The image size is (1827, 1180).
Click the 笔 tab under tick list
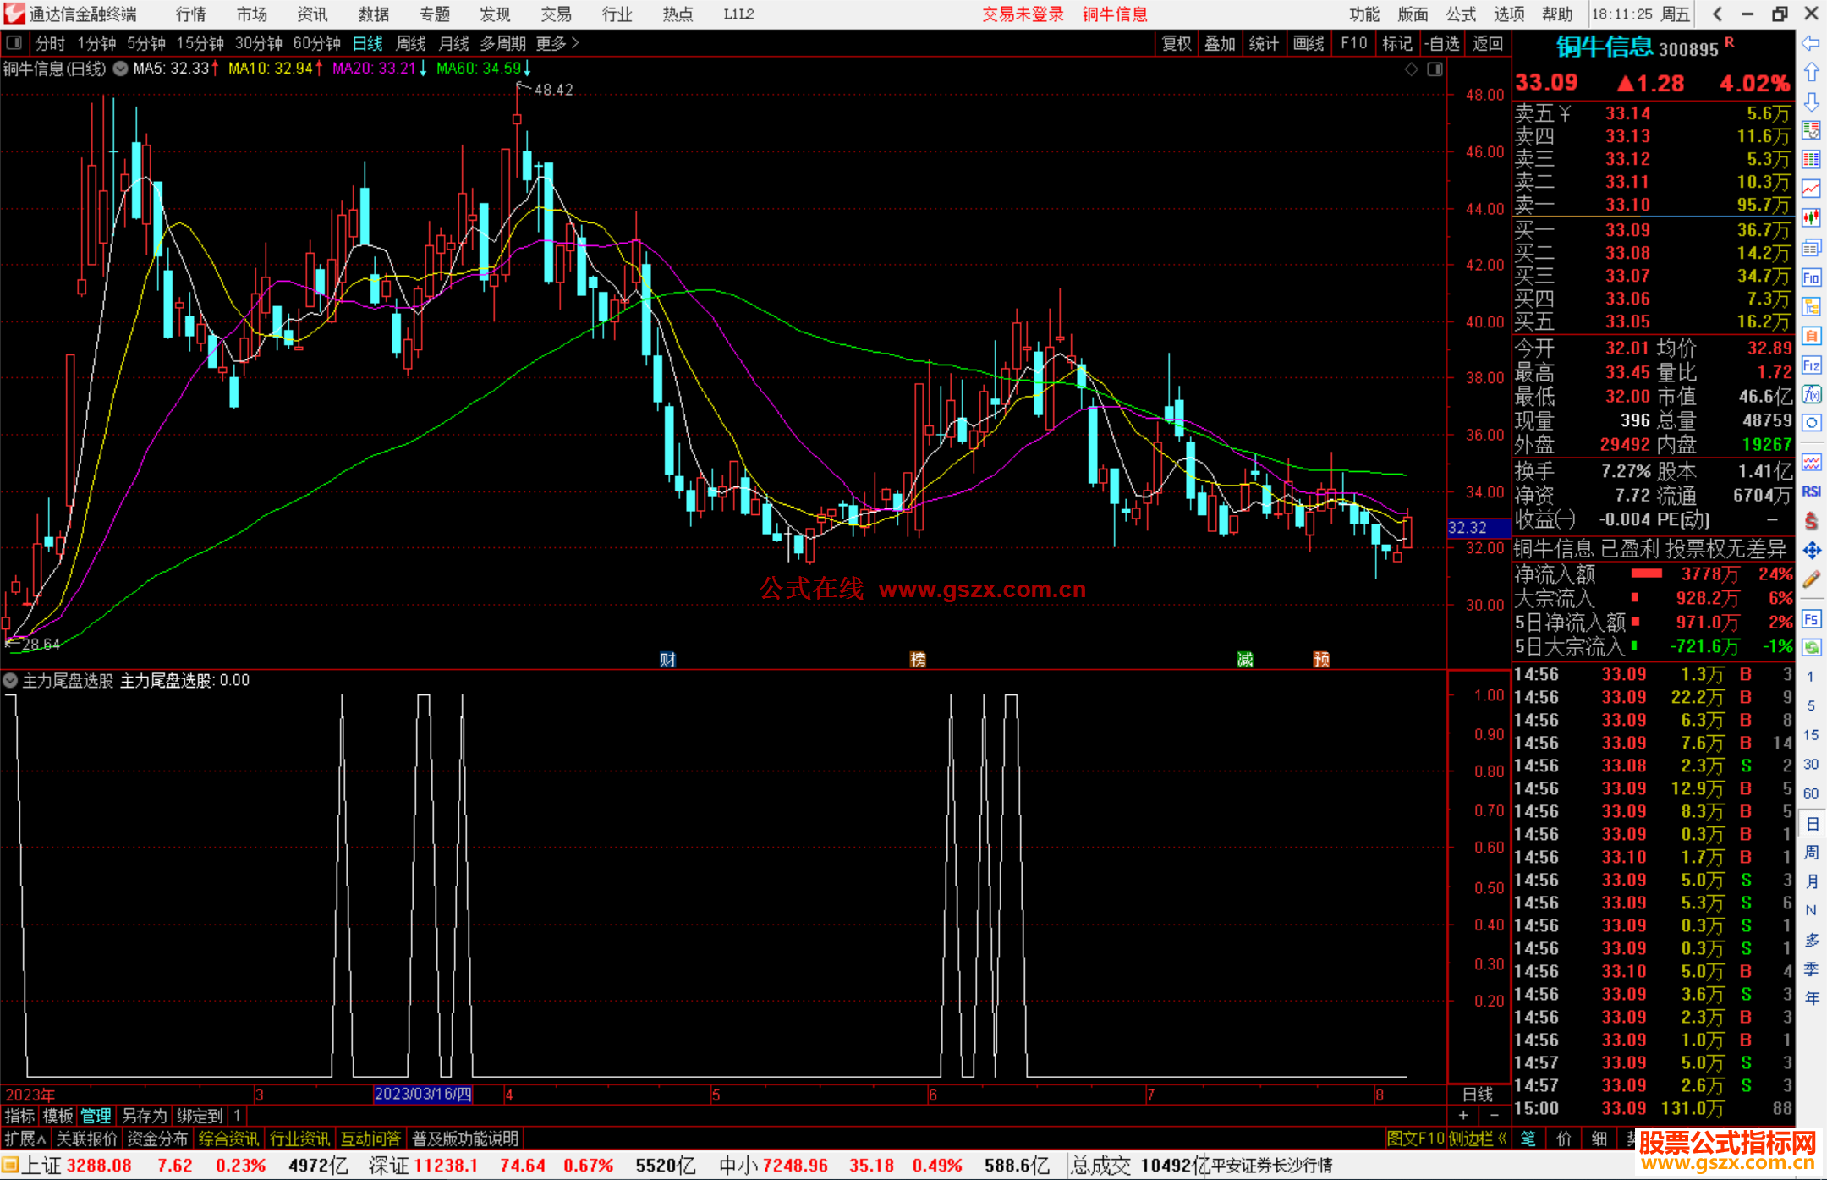1528,1139
